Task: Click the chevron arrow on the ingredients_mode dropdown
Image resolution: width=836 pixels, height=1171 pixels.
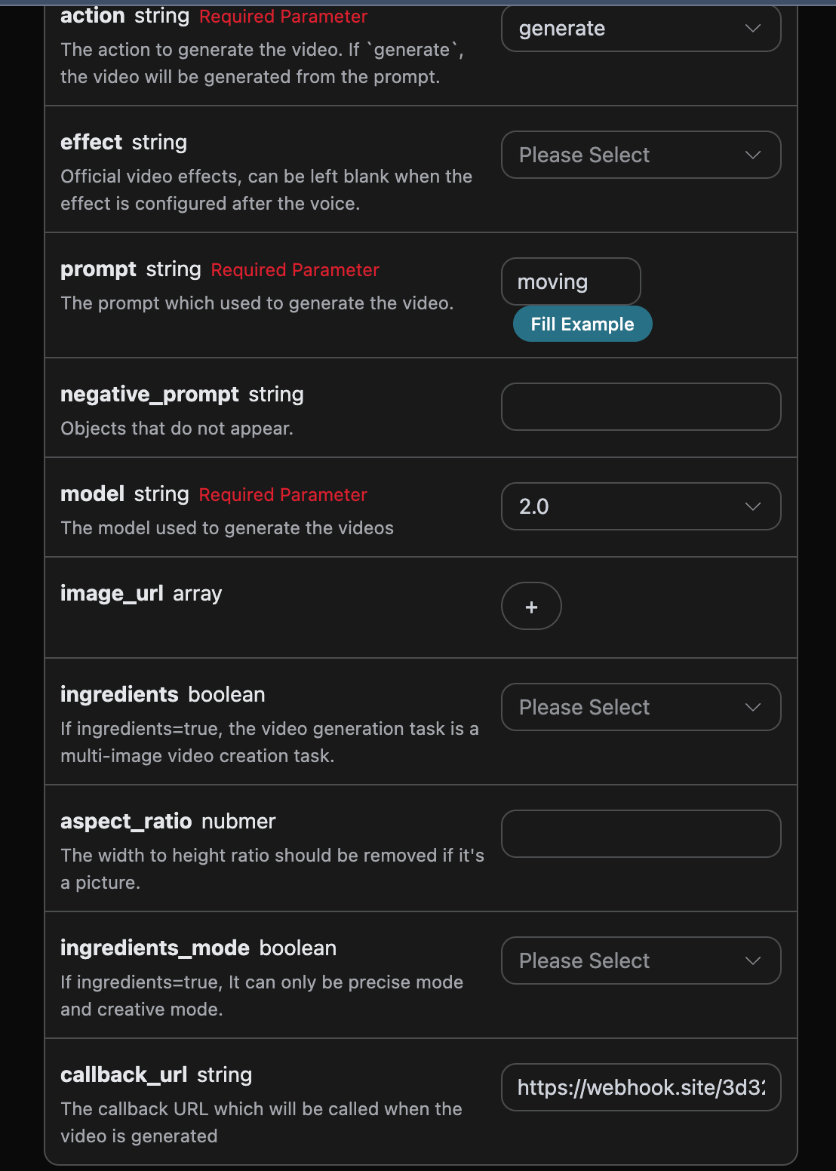Action: coord(752,961)
